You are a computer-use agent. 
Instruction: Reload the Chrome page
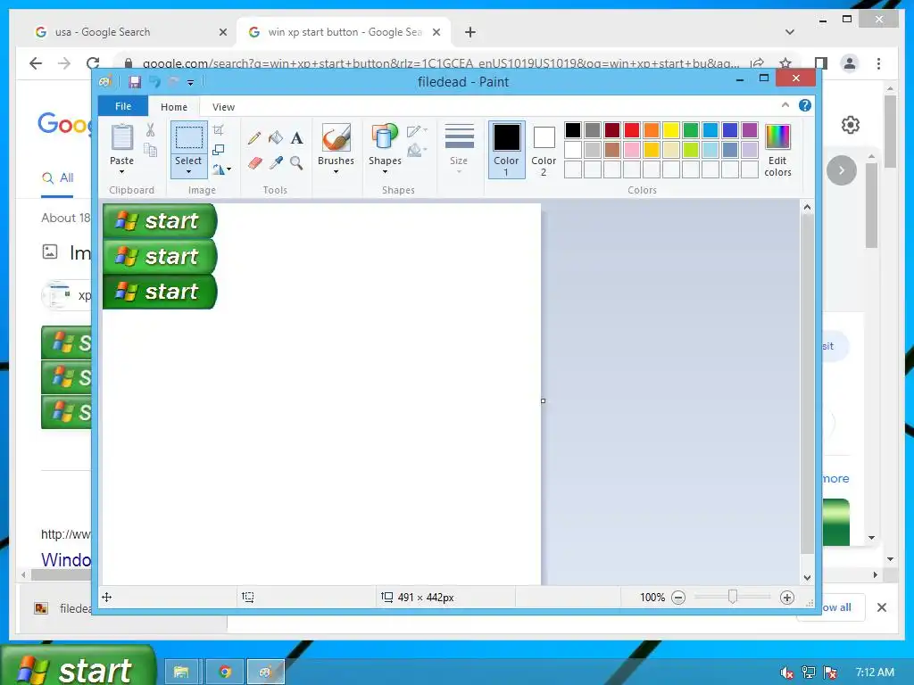pyautogui.click(x=93, y=63)
